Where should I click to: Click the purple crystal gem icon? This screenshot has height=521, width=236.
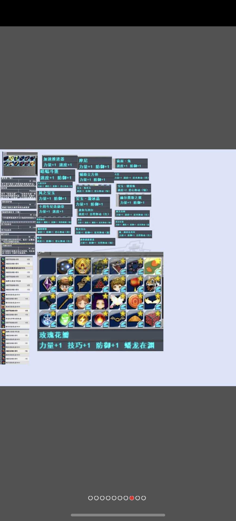point(48,284)
